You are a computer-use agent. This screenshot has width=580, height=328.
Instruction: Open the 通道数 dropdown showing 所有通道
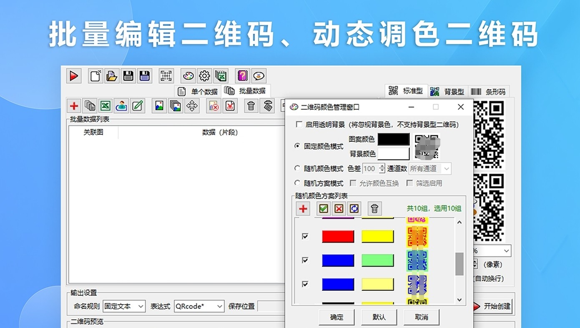(429, 168)
